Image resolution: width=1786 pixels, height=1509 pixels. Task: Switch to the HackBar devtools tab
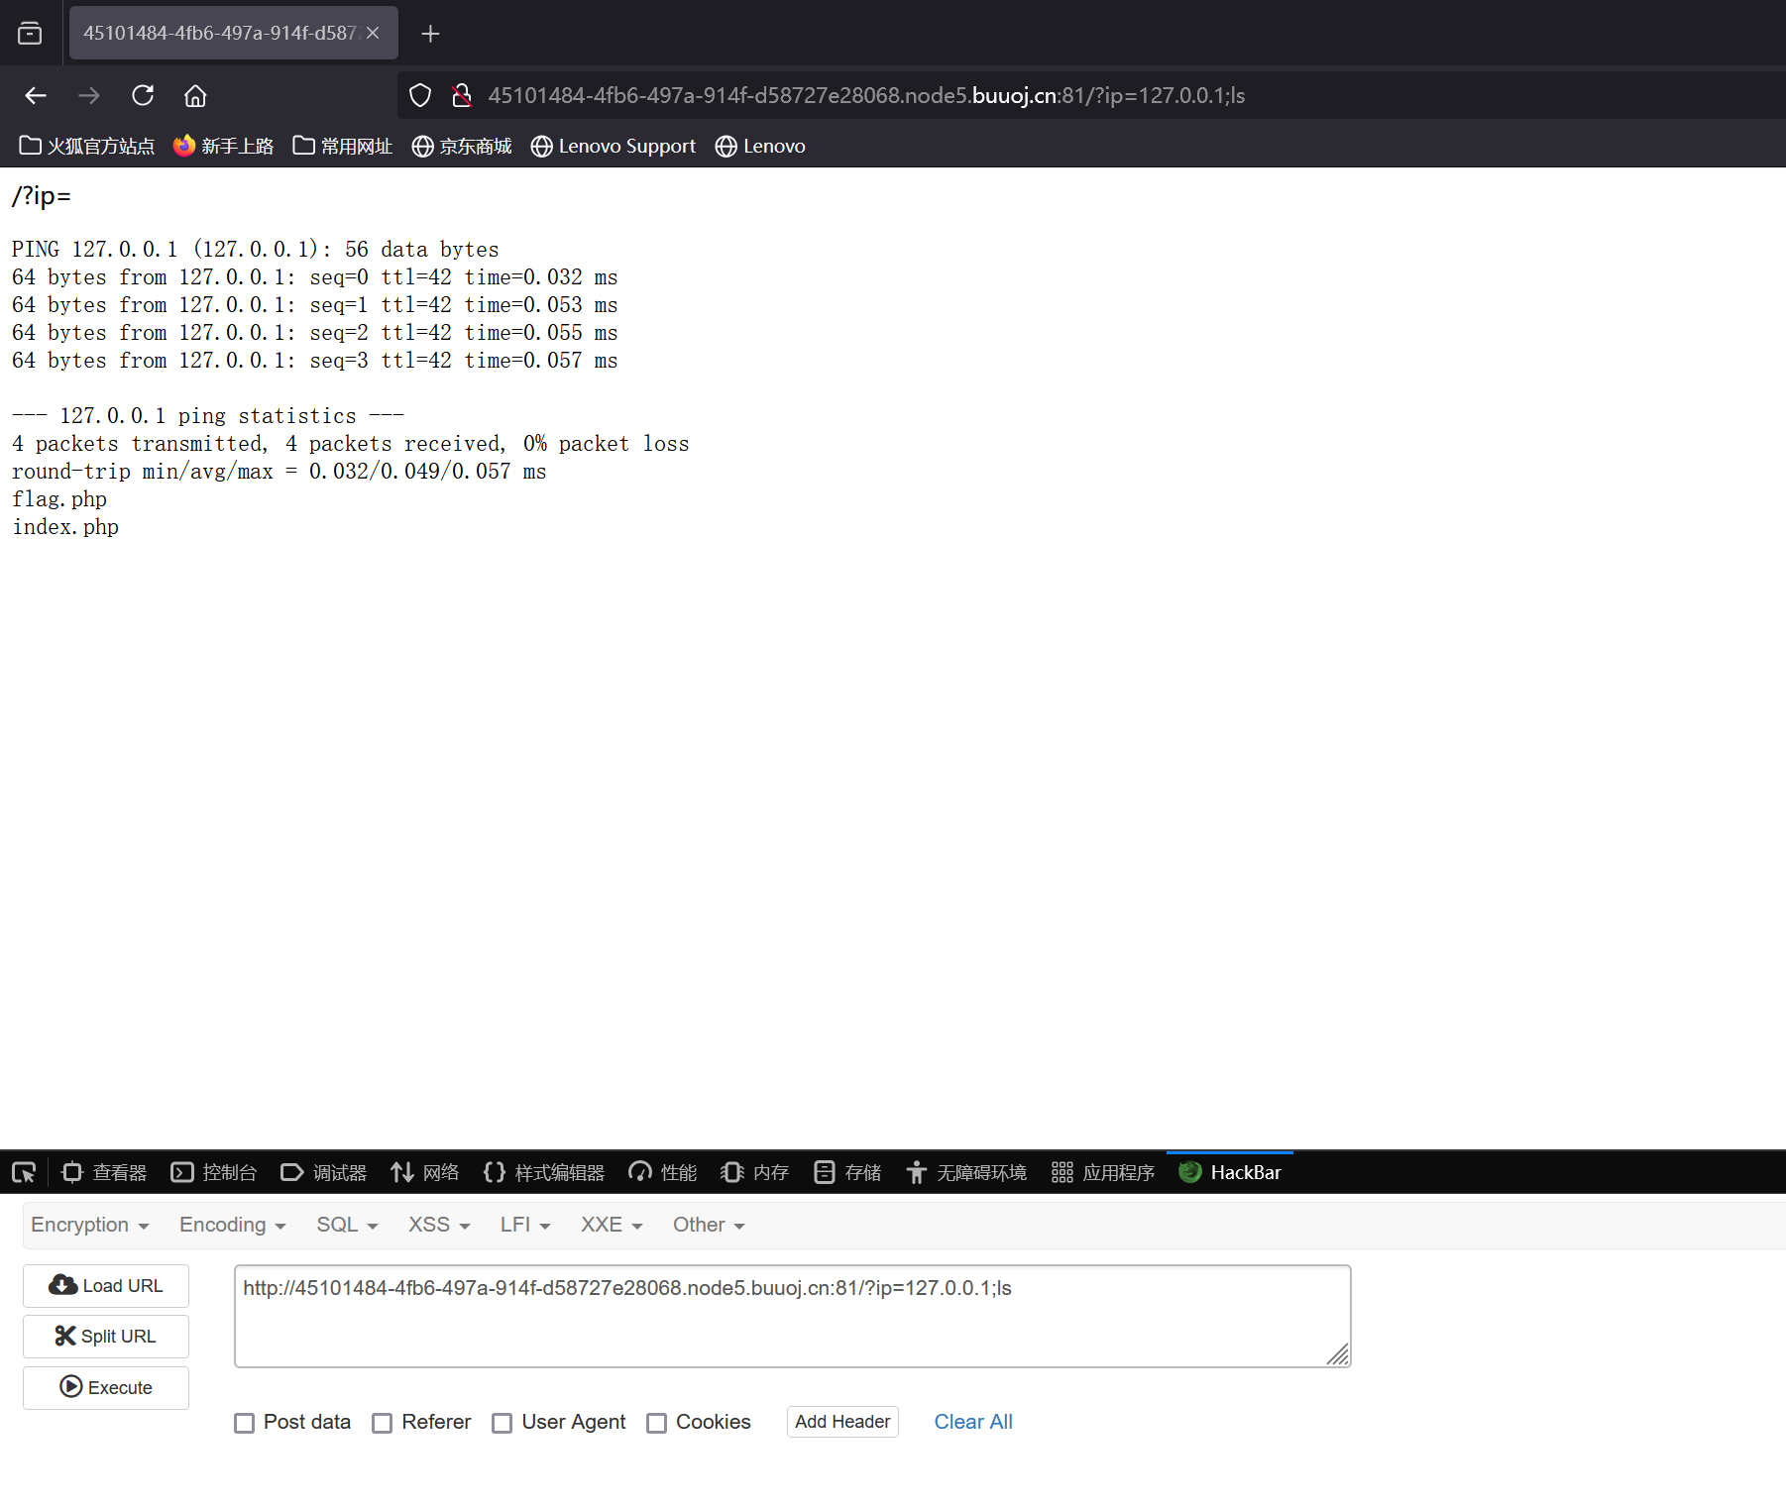[1230, 1172]
